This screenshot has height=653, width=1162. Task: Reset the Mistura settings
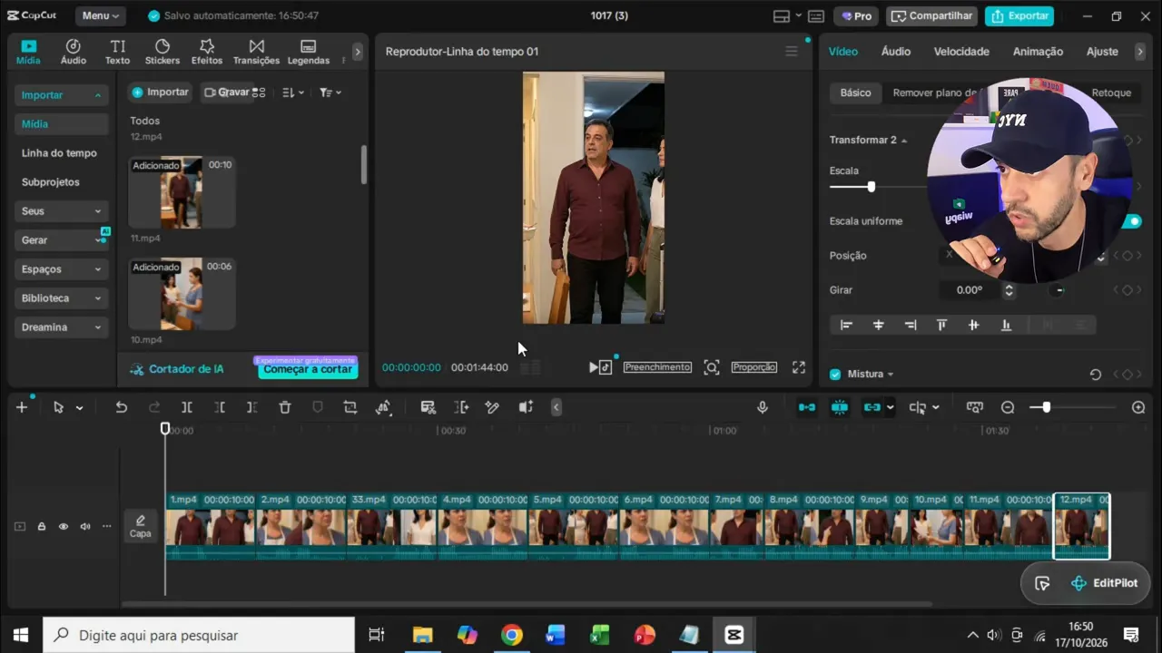pos(1096,374)
